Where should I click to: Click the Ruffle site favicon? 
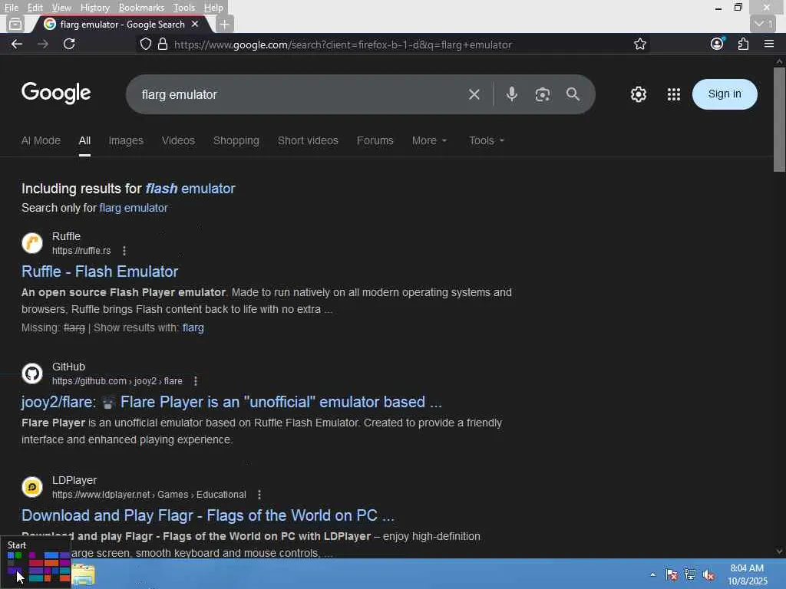click(x=32, y=243)
